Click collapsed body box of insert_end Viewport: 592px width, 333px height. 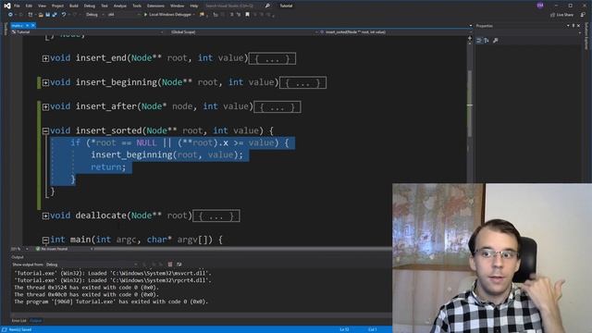pyautogui.click(x=272, y=58)
